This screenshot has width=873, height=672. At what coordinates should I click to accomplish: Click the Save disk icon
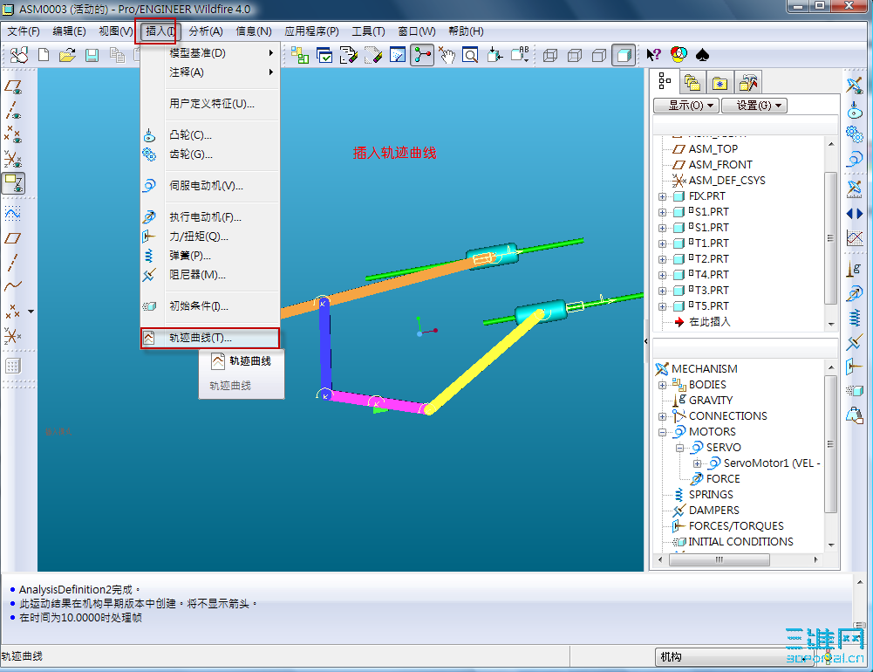coord(92,55)
